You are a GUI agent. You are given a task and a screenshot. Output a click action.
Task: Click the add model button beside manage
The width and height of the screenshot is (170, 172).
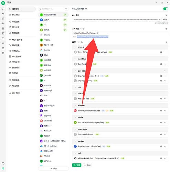pos(87,165)
